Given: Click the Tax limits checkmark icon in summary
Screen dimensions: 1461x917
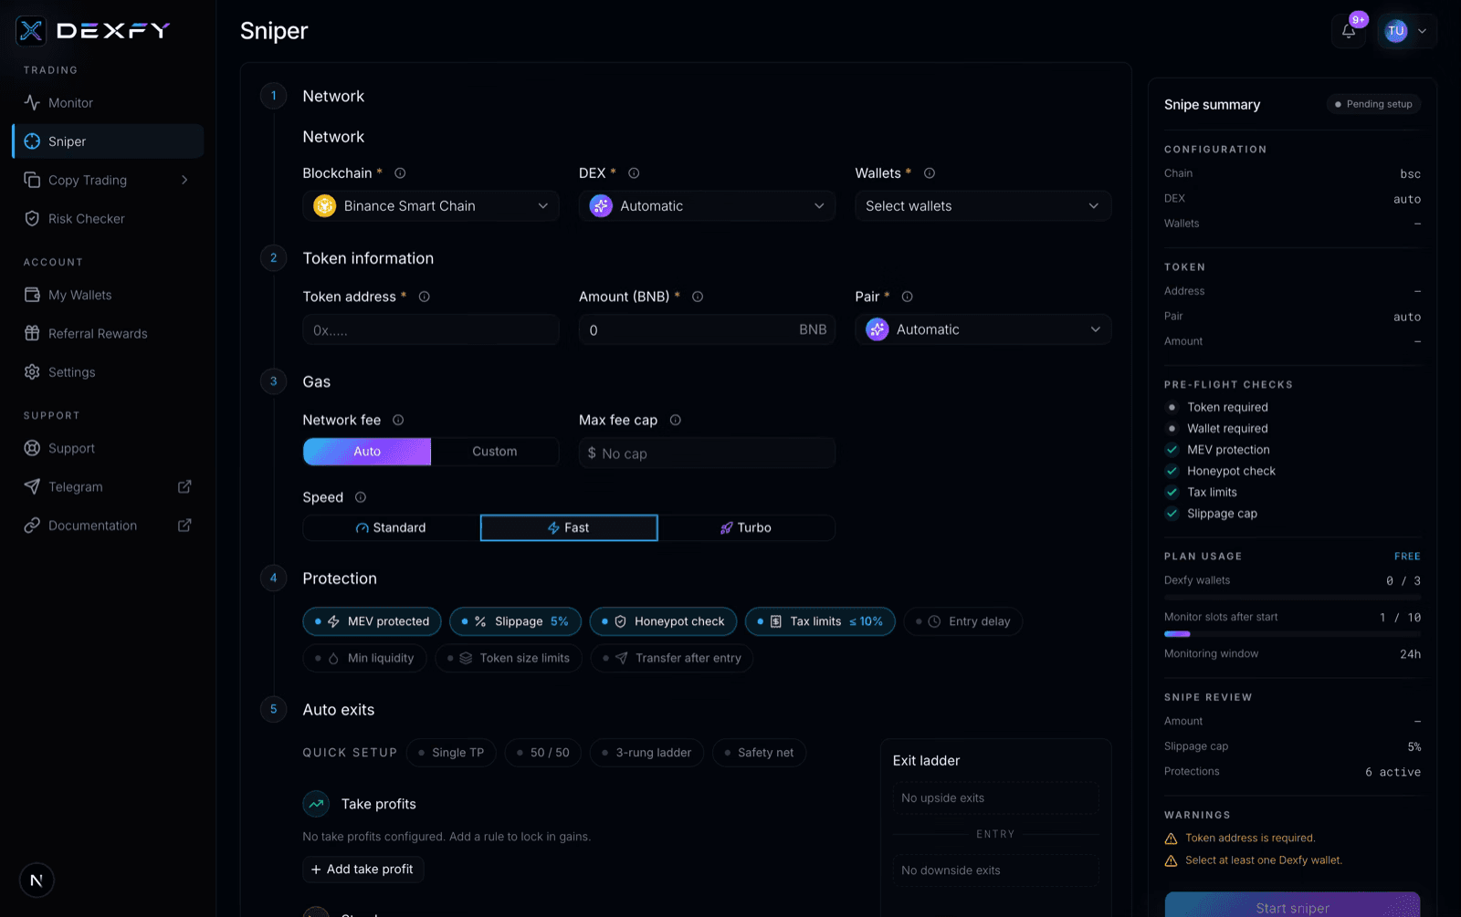Looking at the screenshot, I should tap(1172, 492).
